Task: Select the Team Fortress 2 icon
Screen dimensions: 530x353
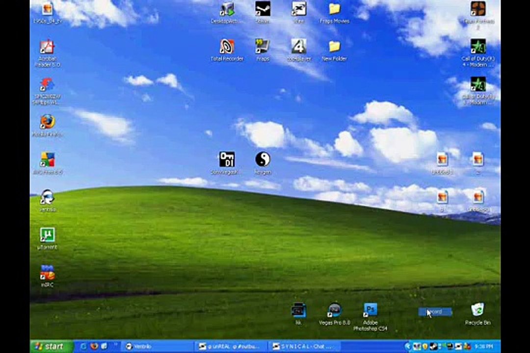Action: tap(478, 15)
